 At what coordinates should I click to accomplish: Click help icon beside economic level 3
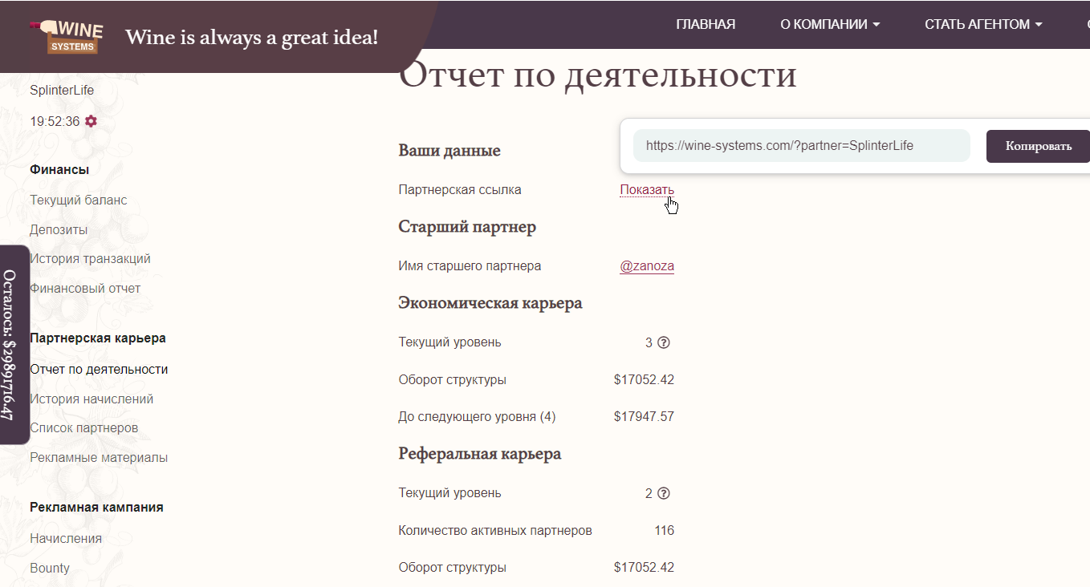pyautogui.click(x=664, y=342)
